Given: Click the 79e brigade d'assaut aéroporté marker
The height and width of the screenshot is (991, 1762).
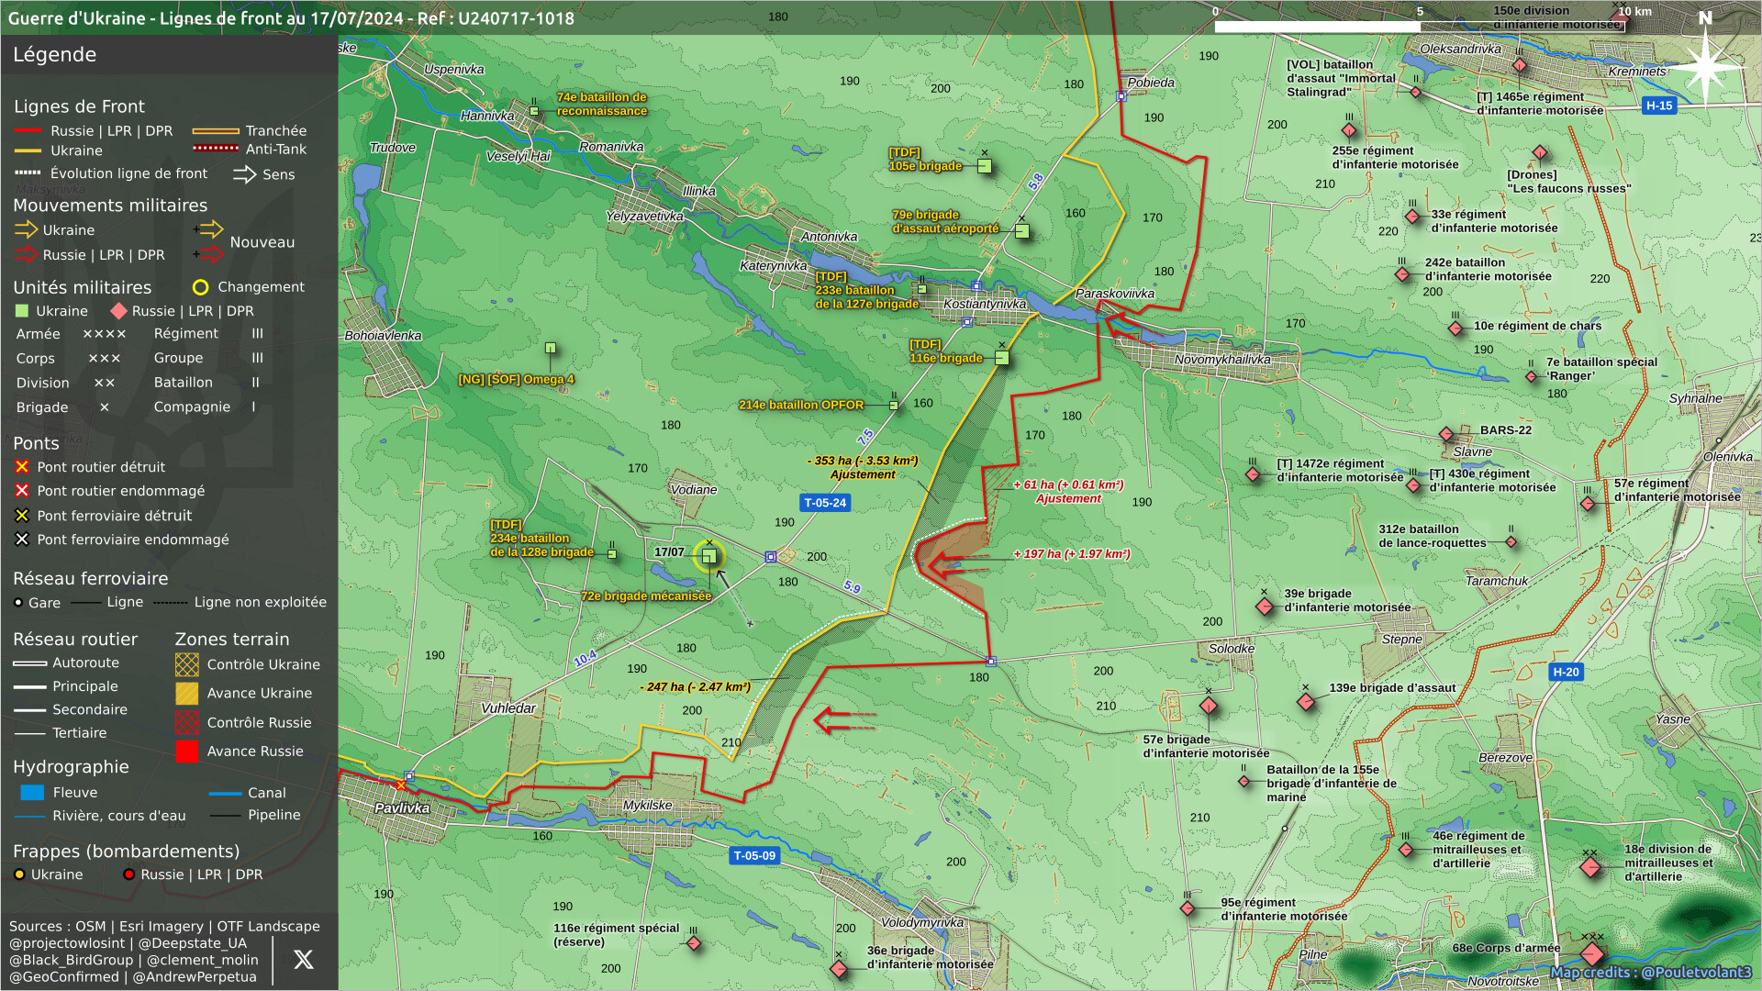Looking at the screenshot, I should coord(1022,231).
